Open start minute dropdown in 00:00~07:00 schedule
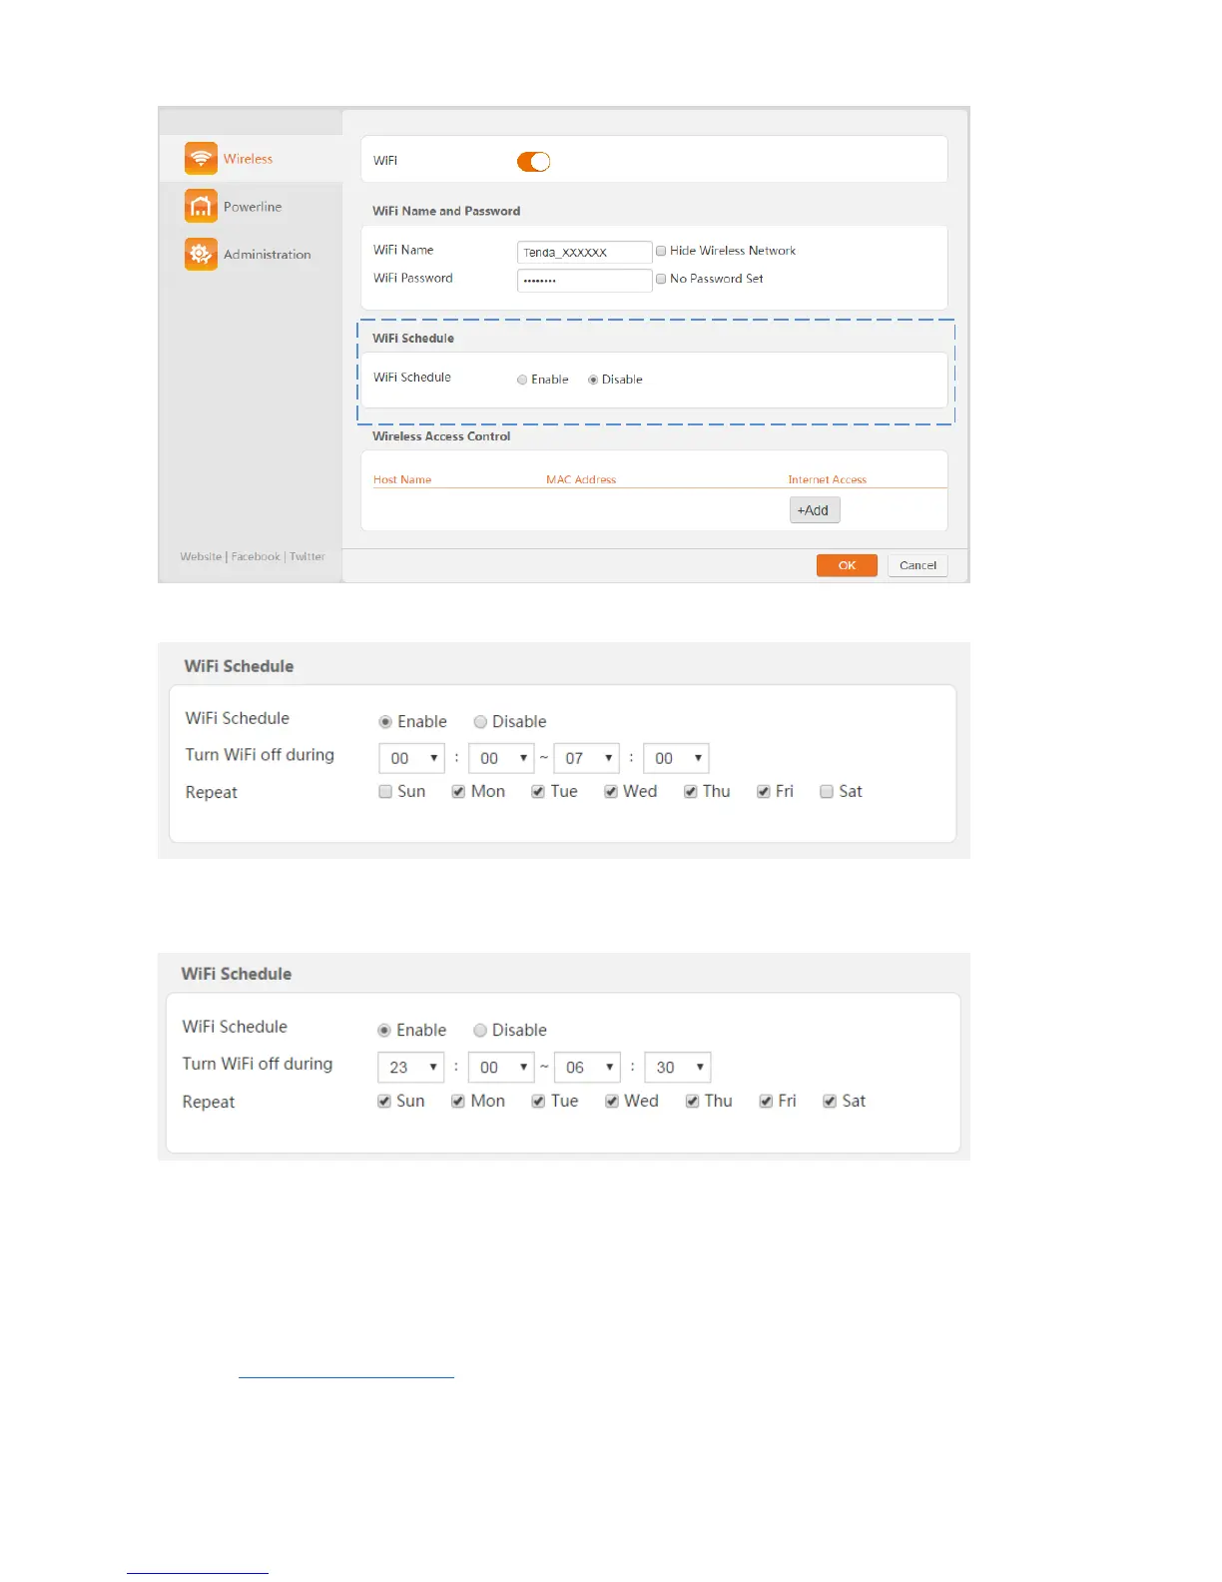Viewport: 1222px width, 1582px height. [x=501, y=758]
